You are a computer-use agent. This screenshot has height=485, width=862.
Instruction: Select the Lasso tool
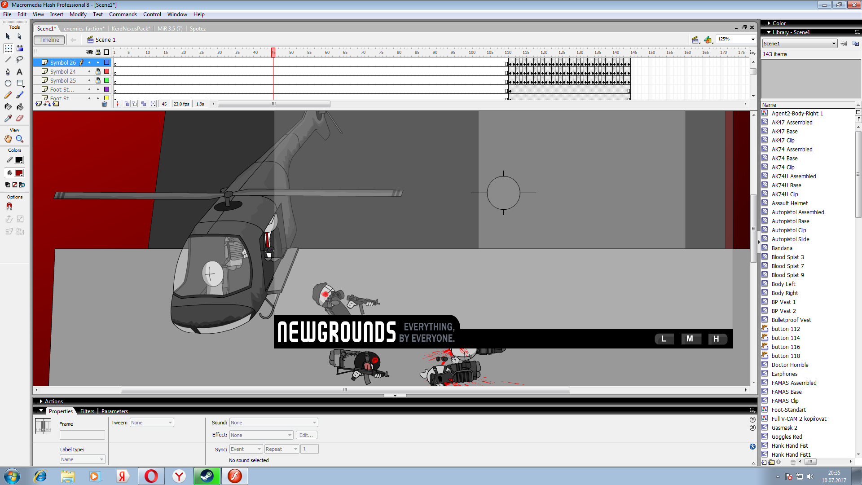19,60
